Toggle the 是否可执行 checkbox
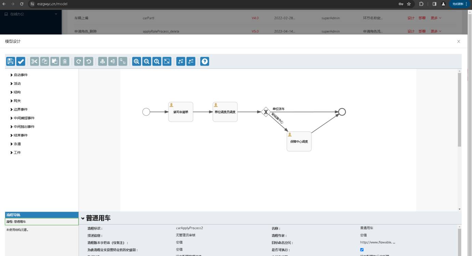This screenshot has height=256, width=472. [362, 250]
